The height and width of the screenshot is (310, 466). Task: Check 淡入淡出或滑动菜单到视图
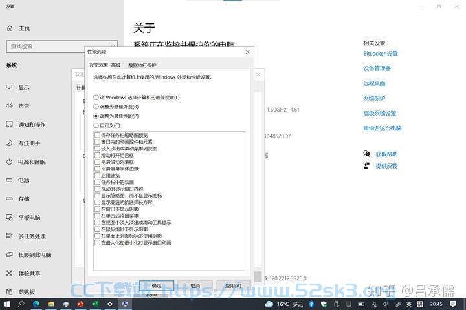click(x=97, y=149)
